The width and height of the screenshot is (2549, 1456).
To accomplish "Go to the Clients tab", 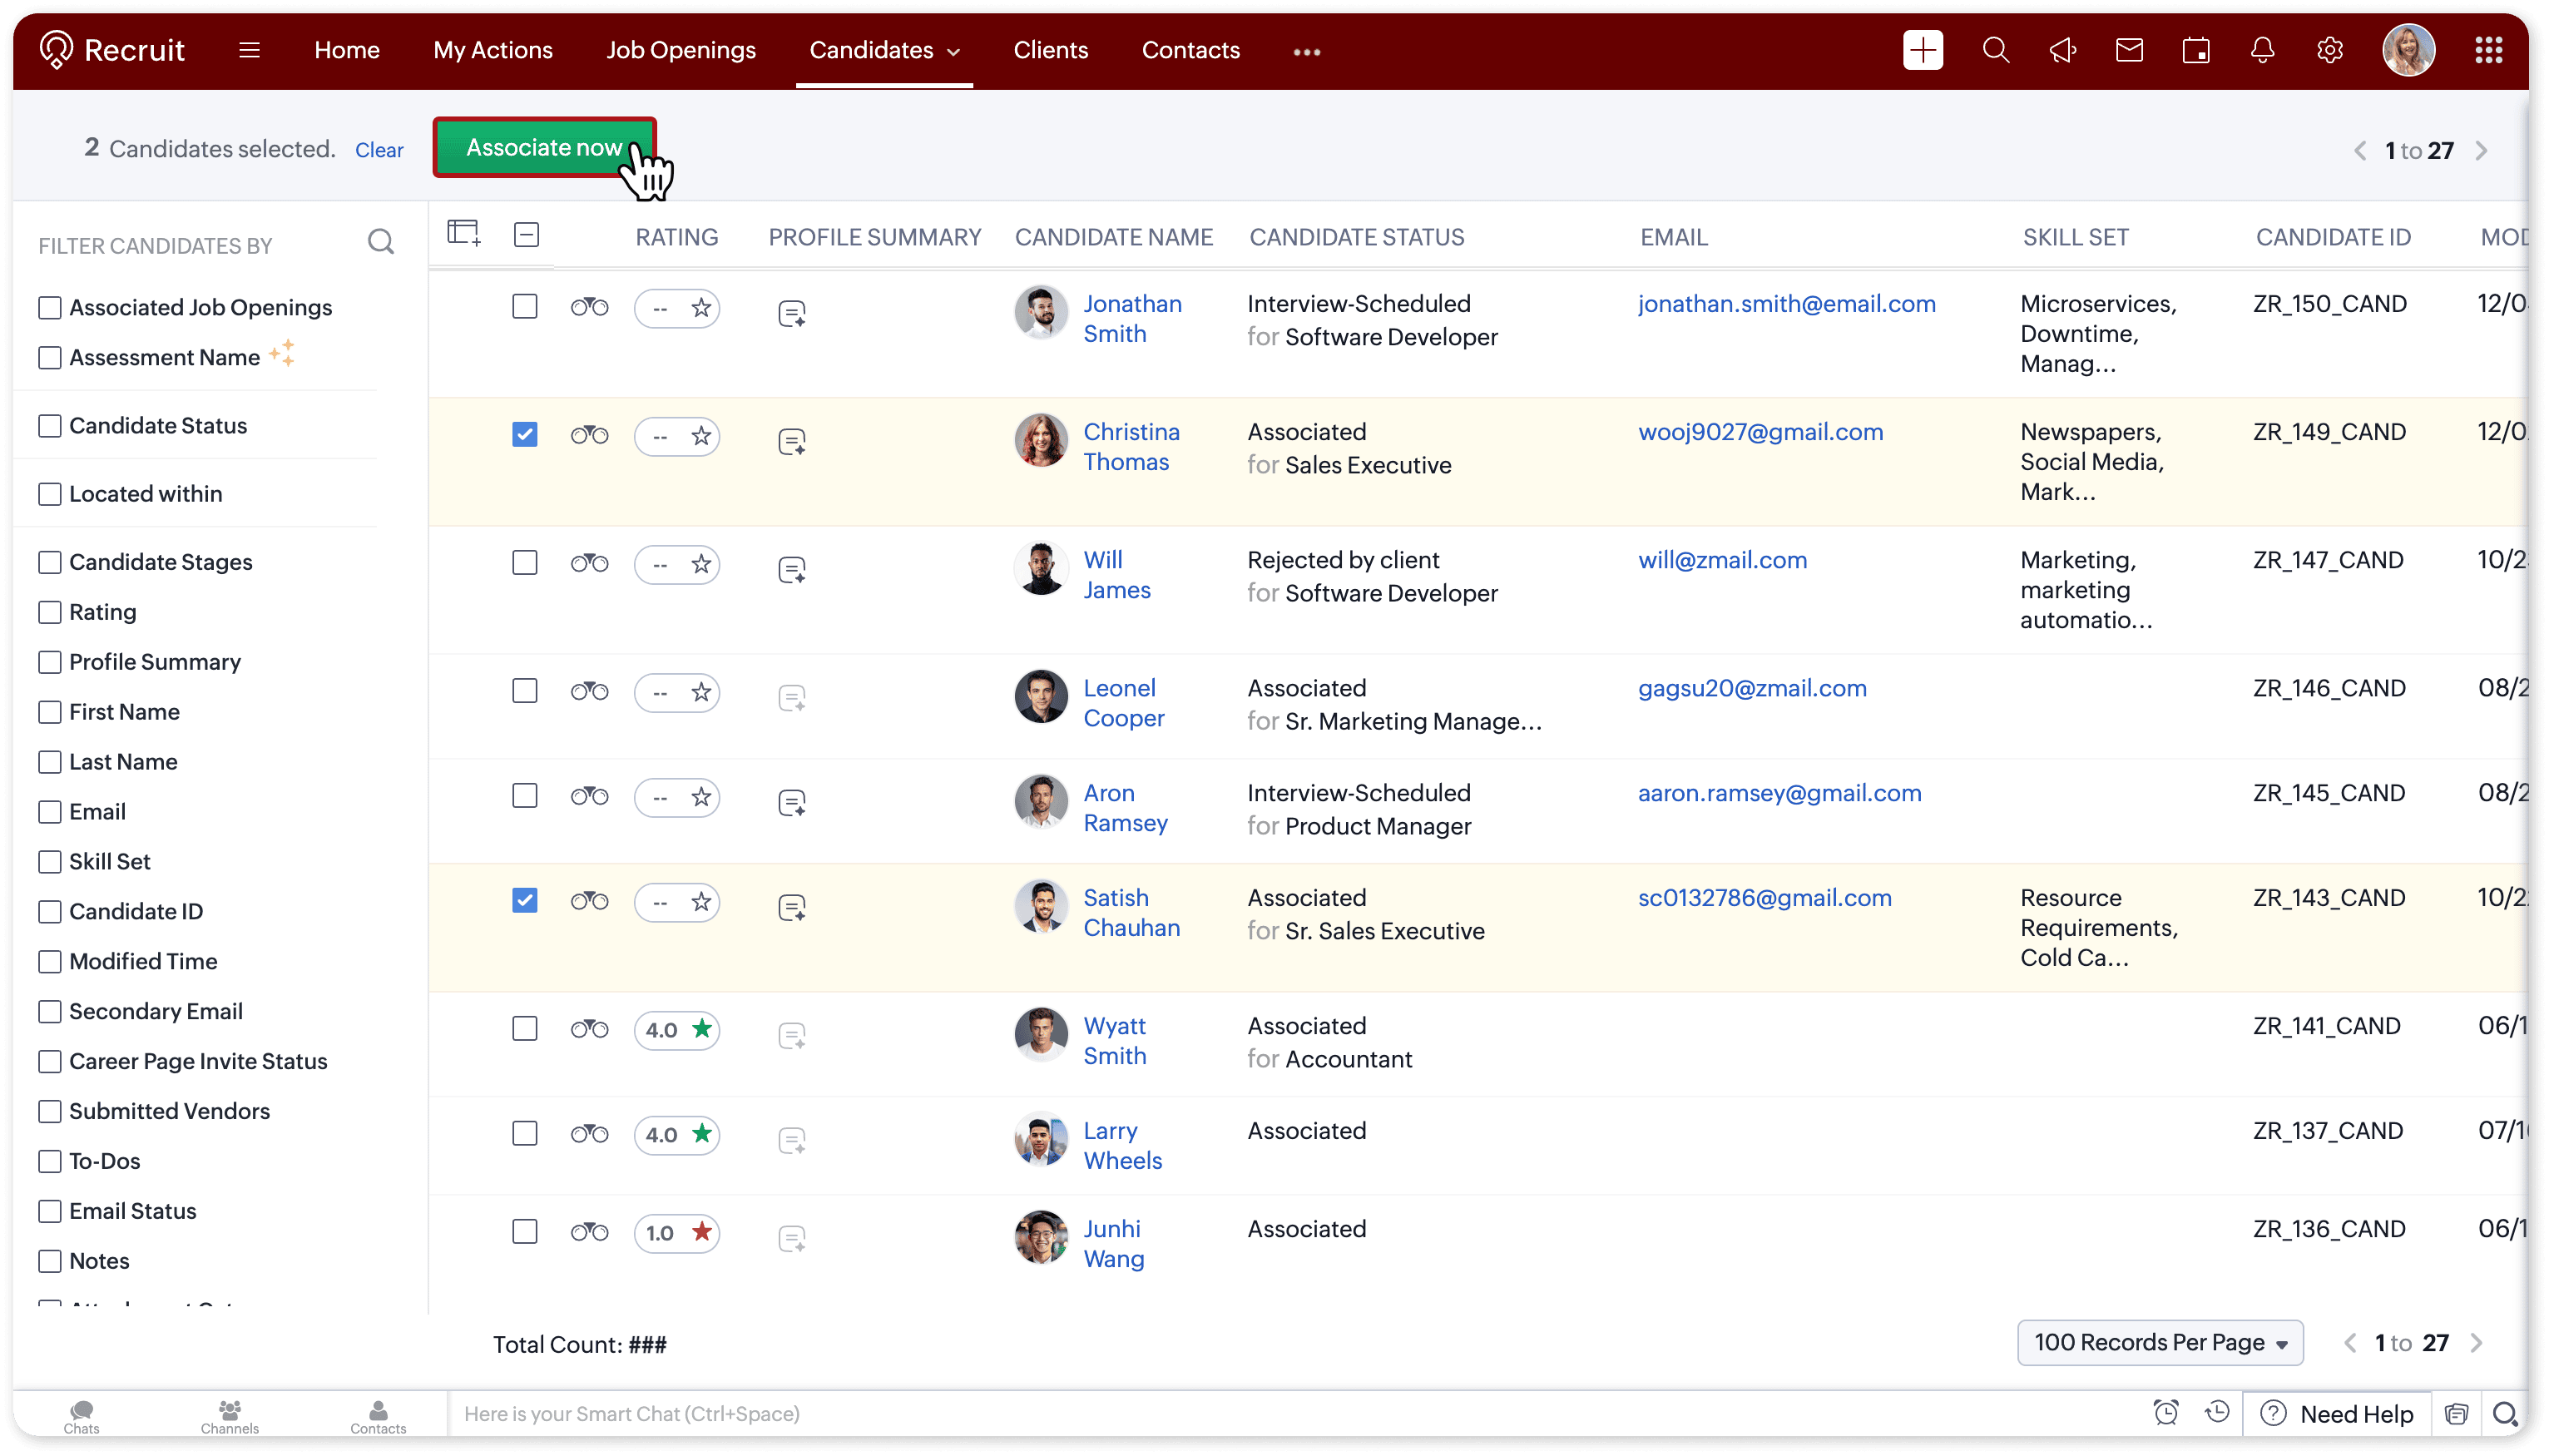I will click(x=1050, y=50).
